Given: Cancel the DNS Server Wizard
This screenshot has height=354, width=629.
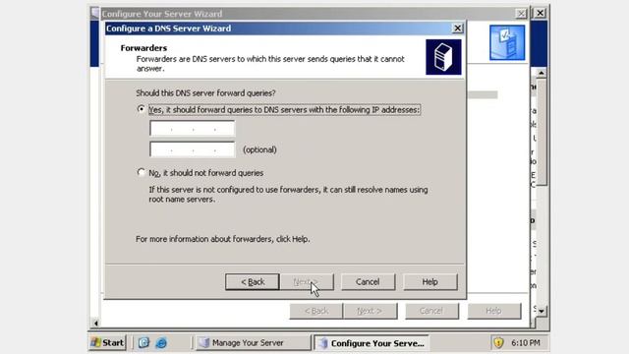Looking at the screenshot, I should [x=368, y=282].
